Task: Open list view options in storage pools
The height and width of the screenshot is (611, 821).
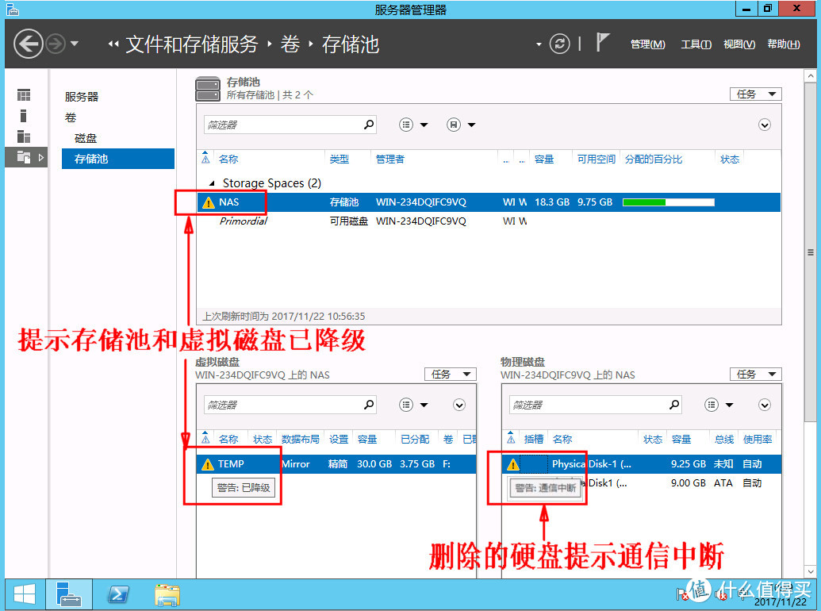Action: 413,125
